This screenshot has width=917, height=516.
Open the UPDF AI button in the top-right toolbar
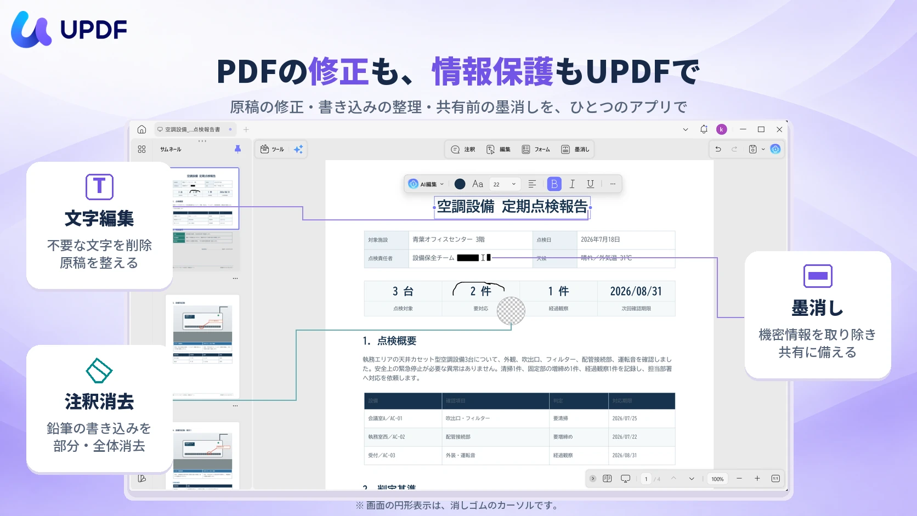(776, 149)
